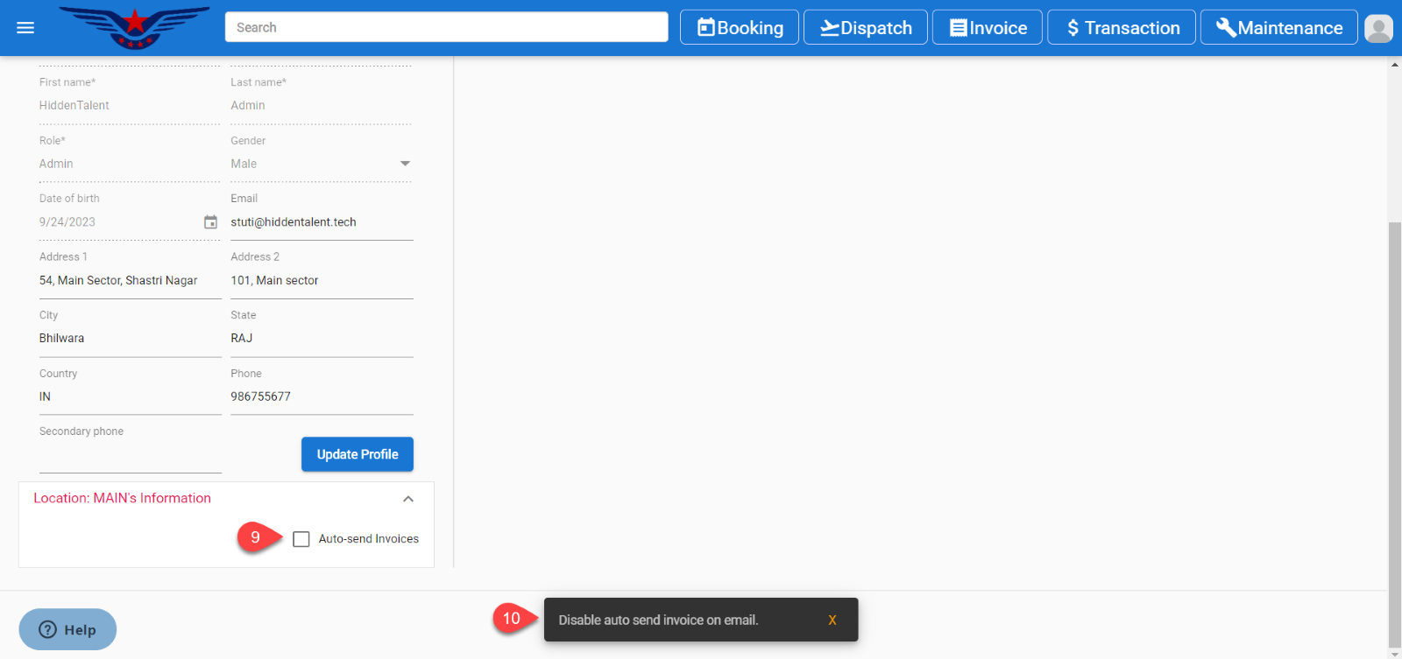Screen dimensions: 1402x659
Task: Click the Help button
Action: pos(67,629)
